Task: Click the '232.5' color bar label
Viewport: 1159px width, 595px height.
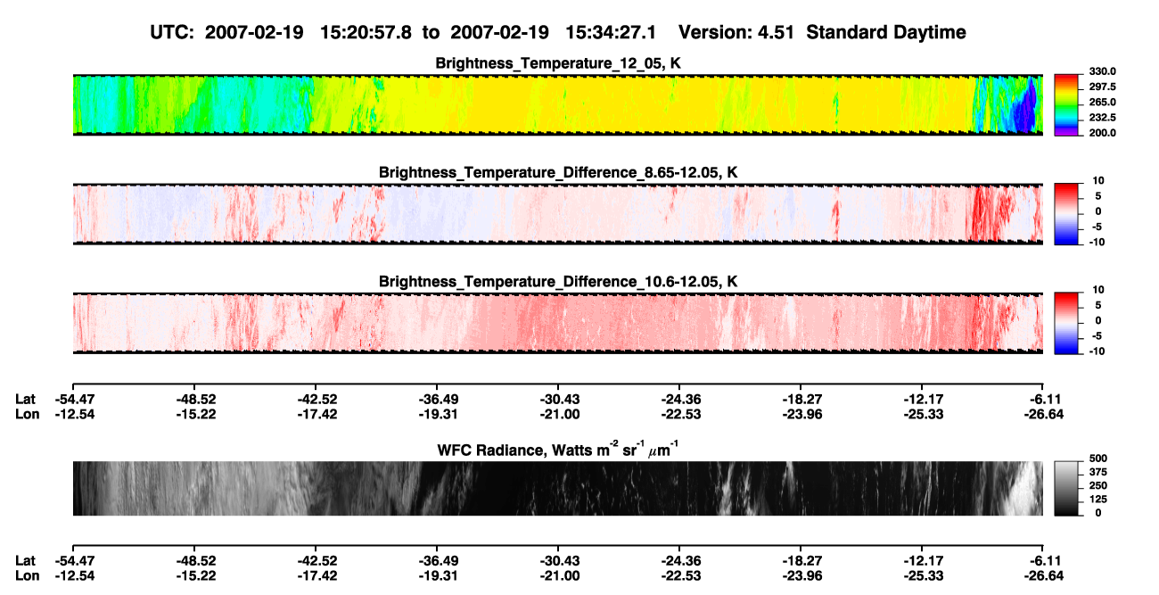Action: tap(1102, 118)
